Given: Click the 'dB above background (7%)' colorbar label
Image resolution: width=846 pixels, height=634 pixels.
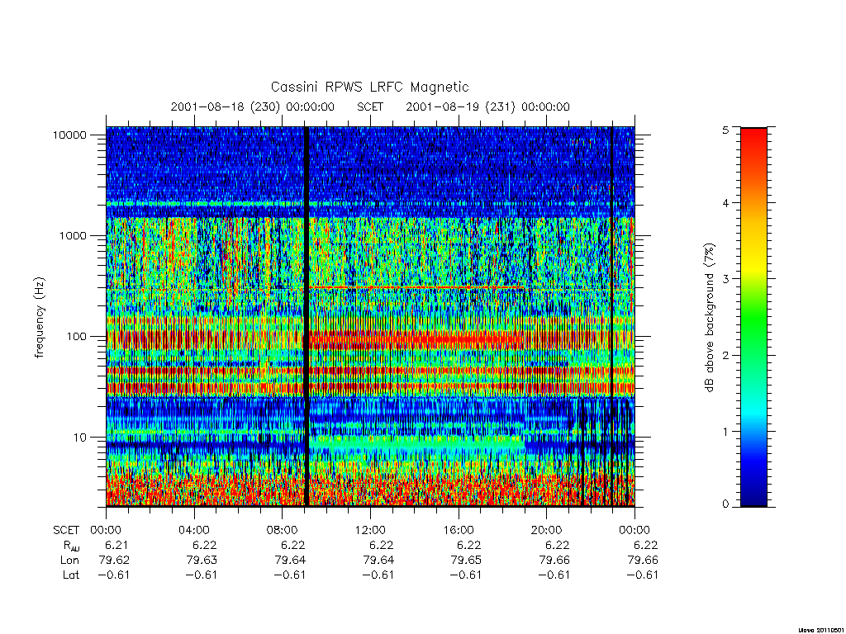Looking at the screenshot, I should (709, 317).
